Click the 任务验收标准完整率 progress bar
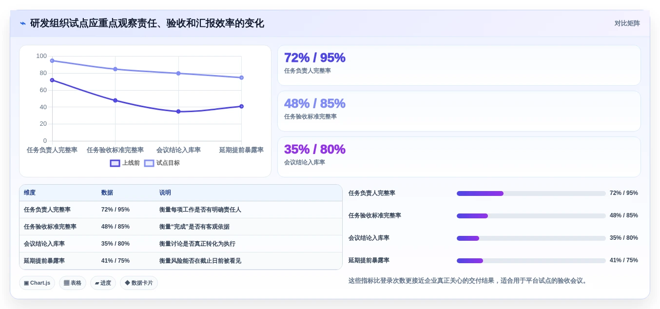Viewport: 660px width, 309px height. (x=531, y=216)
